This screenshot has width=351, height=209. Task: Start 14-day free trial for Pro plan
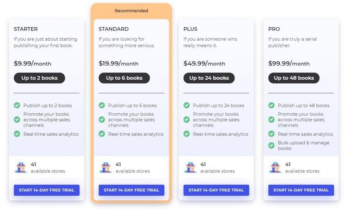click(301, 190)
